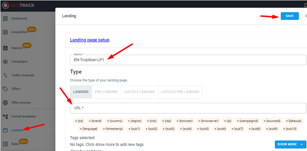Click the Offers tag icon
Screen dimensions: 307x151
(6, 89)
